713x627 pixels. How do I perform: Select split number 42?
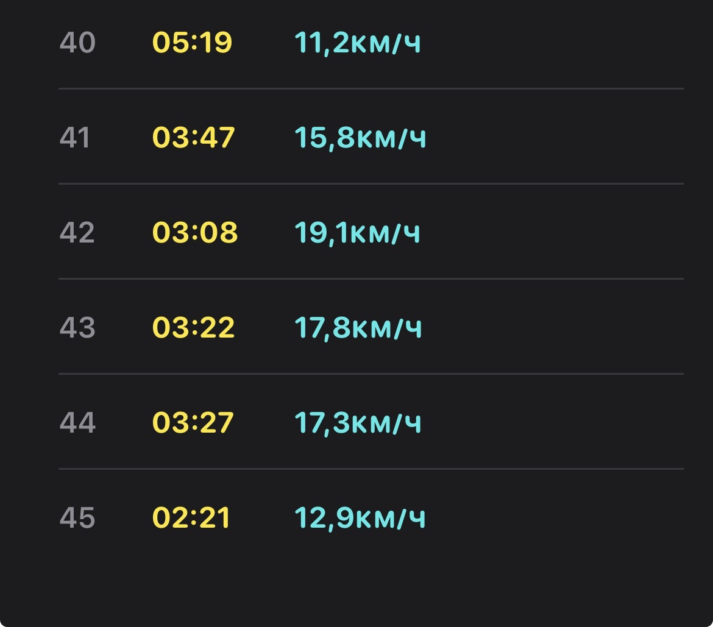tap(77, 233)
